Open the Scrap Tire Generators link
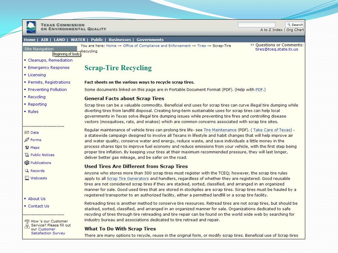The image size is (338, 253). click(128, 179)
